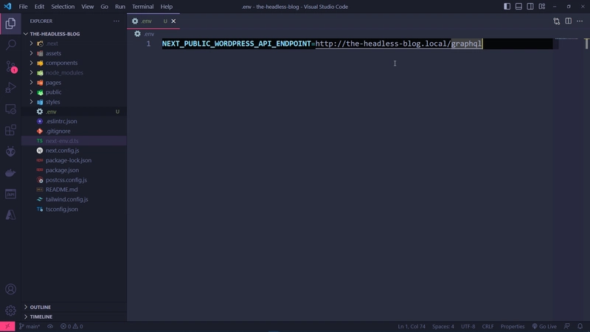Screen dimensions: 590x332
Task: Open the Accounts menu
Action: (10, 289)
